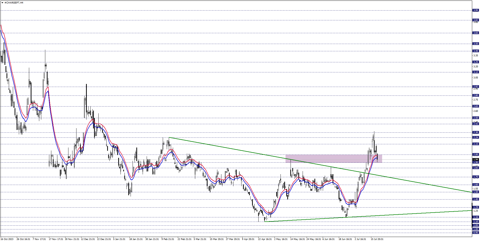This screenshot has width=482, height=242.
Task: Click the #CHARGEPT,H4 chart title
Action: [x=14, y=3]
